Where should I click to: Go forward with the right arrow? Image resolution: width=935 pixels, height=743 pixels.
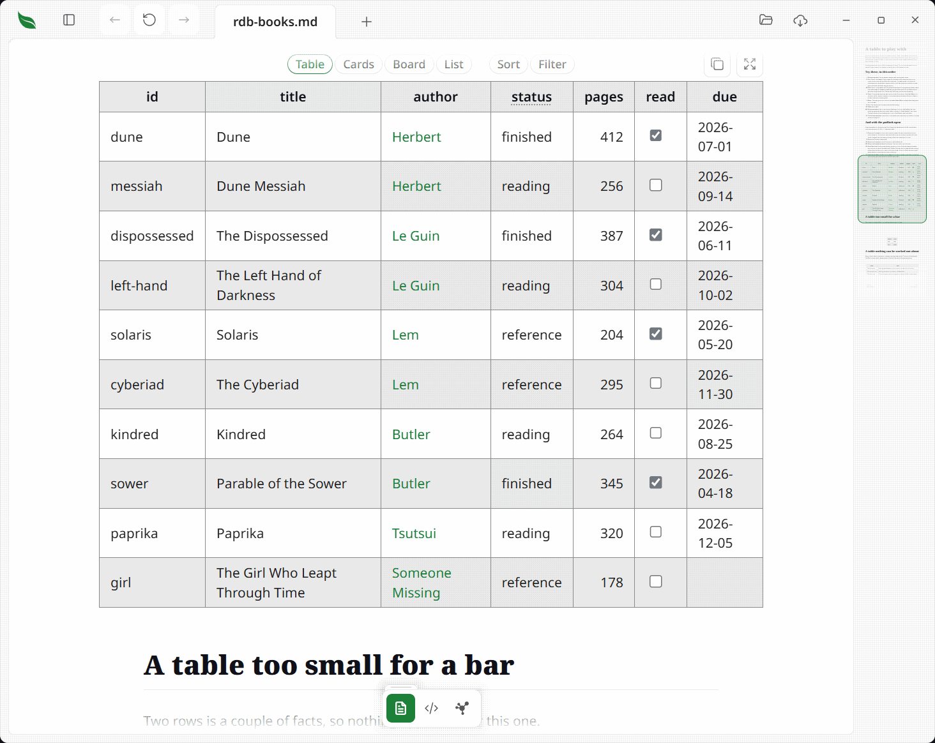(184, 20)
